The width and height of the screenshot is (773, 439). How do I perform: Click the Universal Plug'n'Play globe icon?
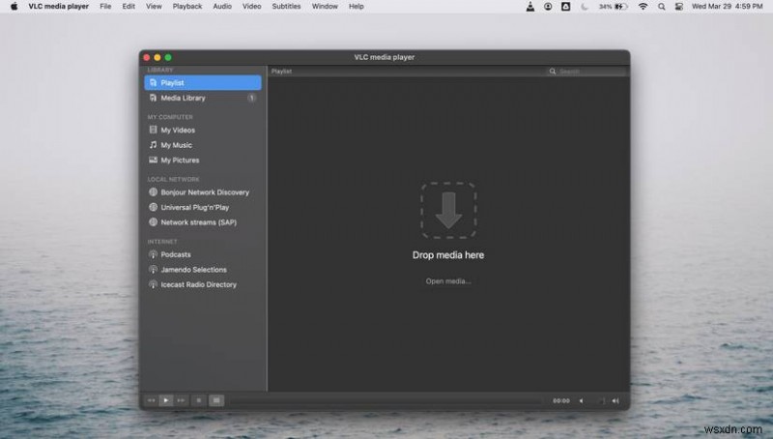[154, 207]
